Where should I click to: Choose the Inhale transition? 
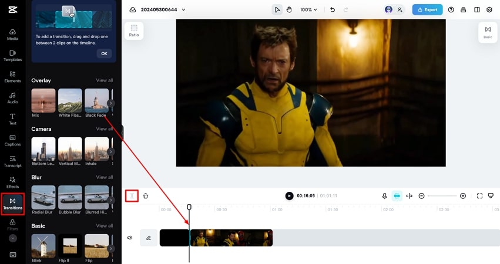tap(96, 149)
